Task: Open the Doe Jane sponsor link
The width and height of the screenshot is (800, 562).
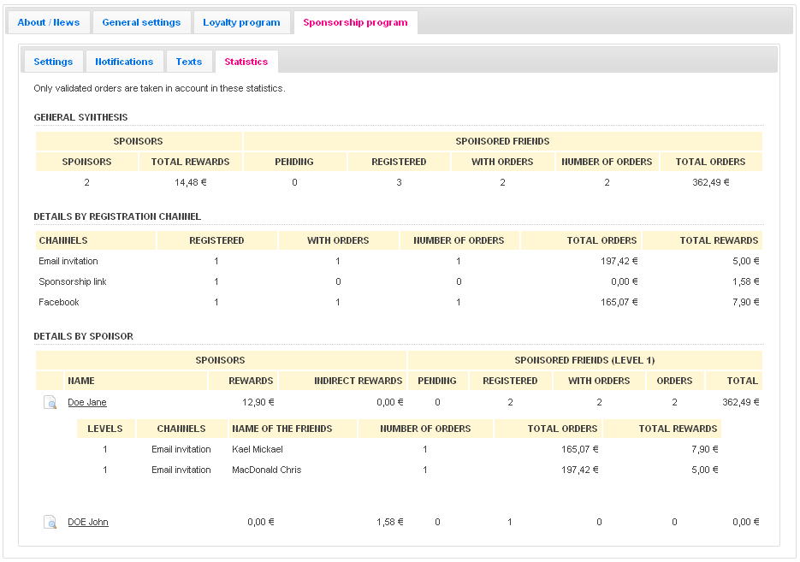Action: 87,402
